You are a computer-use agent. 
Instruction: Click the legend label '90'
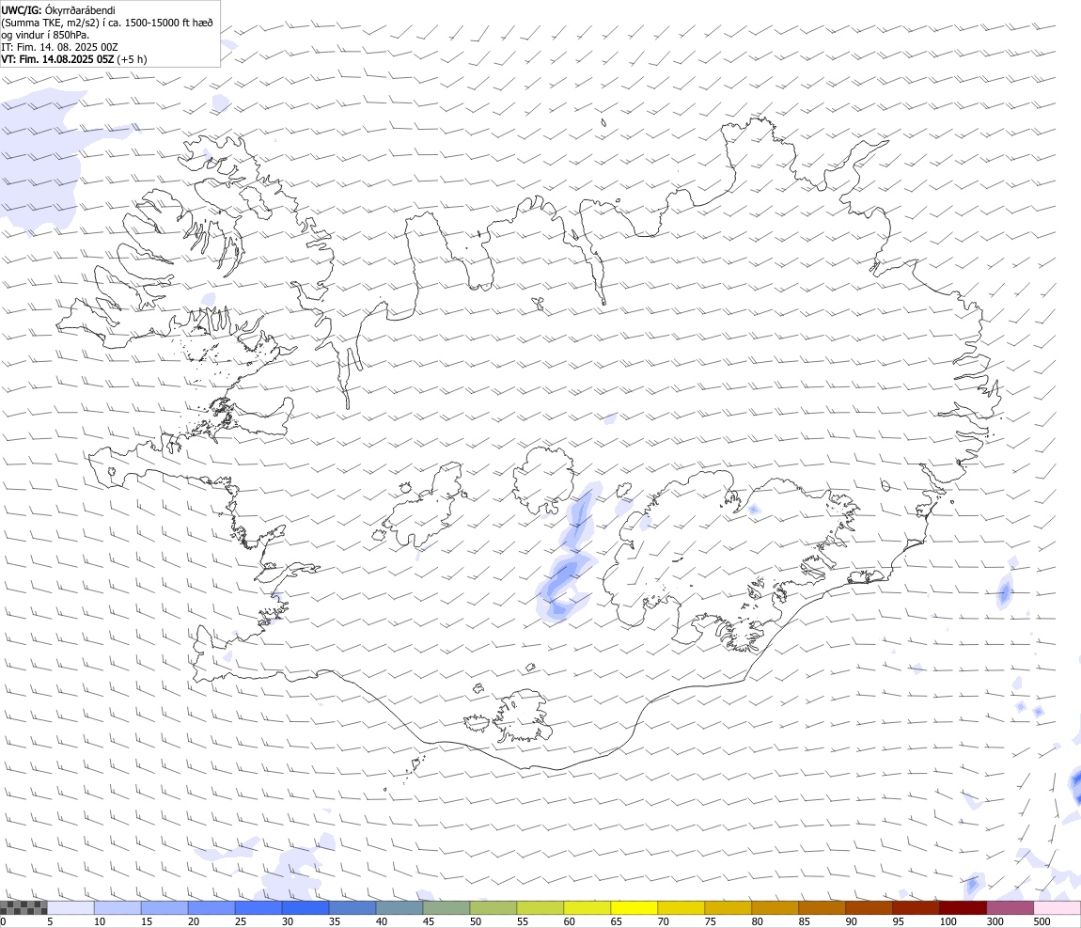(x=852, y=921)
